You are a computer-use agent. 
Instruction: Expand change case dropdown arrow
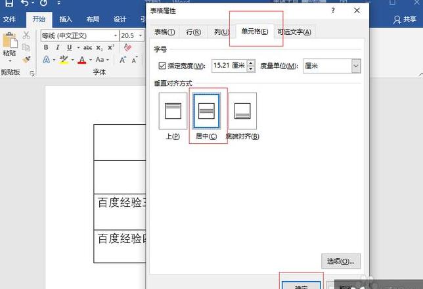[x=108, y=60]
